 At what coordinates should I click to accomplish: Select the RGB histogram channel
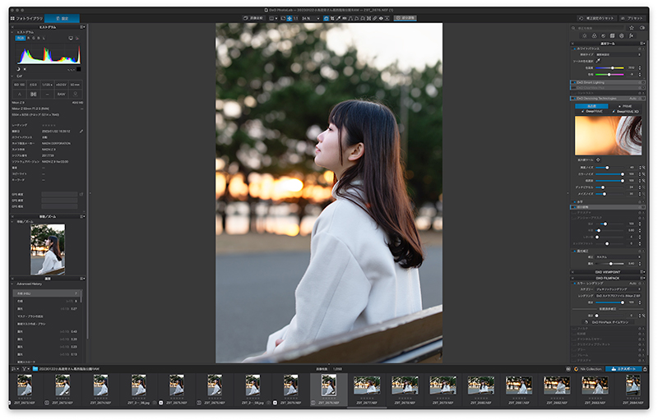point(20,38)
